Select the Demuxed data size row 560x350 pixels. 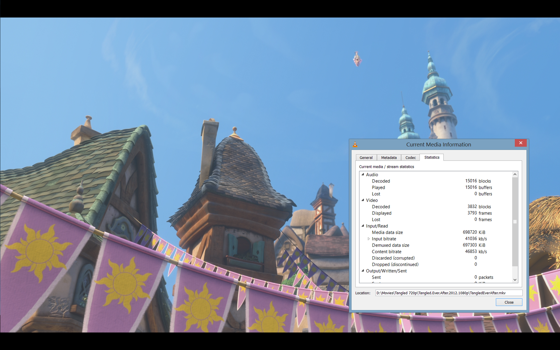pos(436,245)
